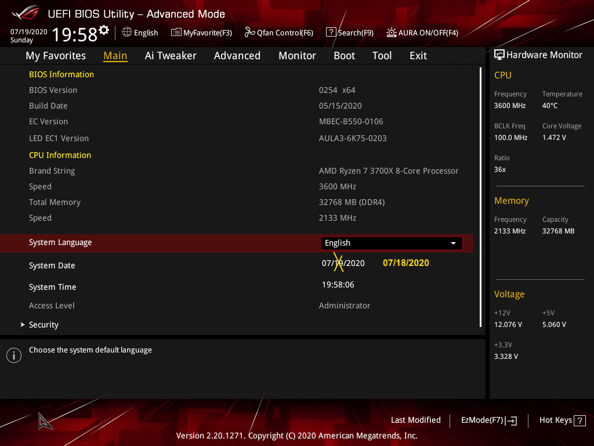This screenshot has height=446, width=594.
Task: Select the System Language row label
Action: click(x=60, y=242)
